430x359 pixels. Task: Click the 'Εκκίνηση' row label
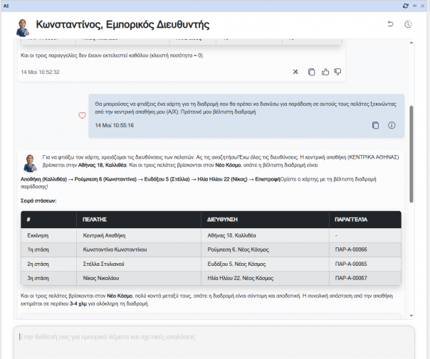pos(38,235)
